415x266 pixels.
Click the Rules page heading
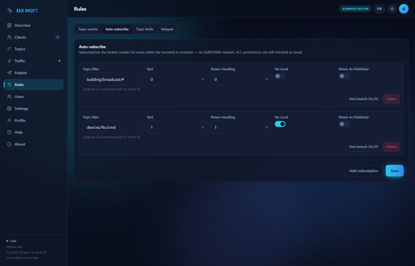click(x=80, y=9)
